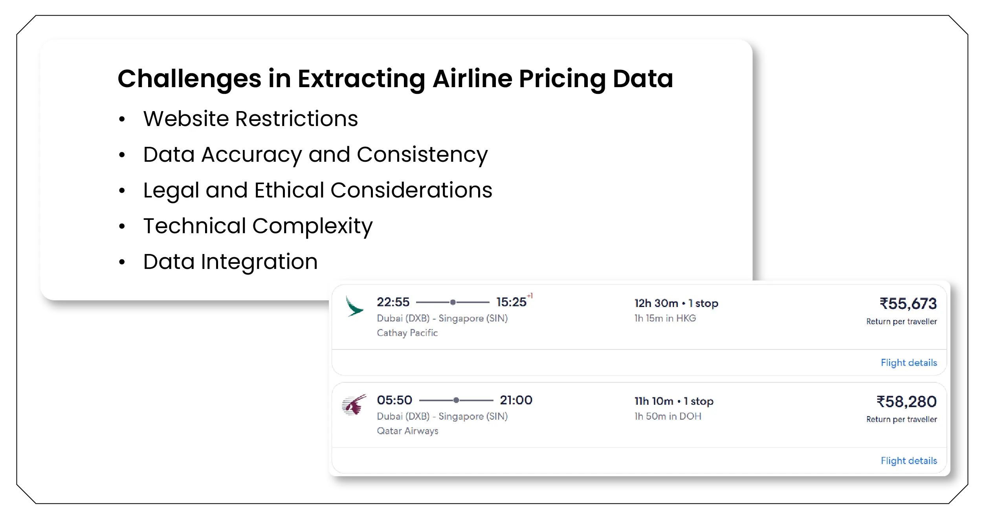The height and width of the screenshot is (519, 985).
Task: Click the bullet next to Technical Complexity
Action: click(122, 226)
